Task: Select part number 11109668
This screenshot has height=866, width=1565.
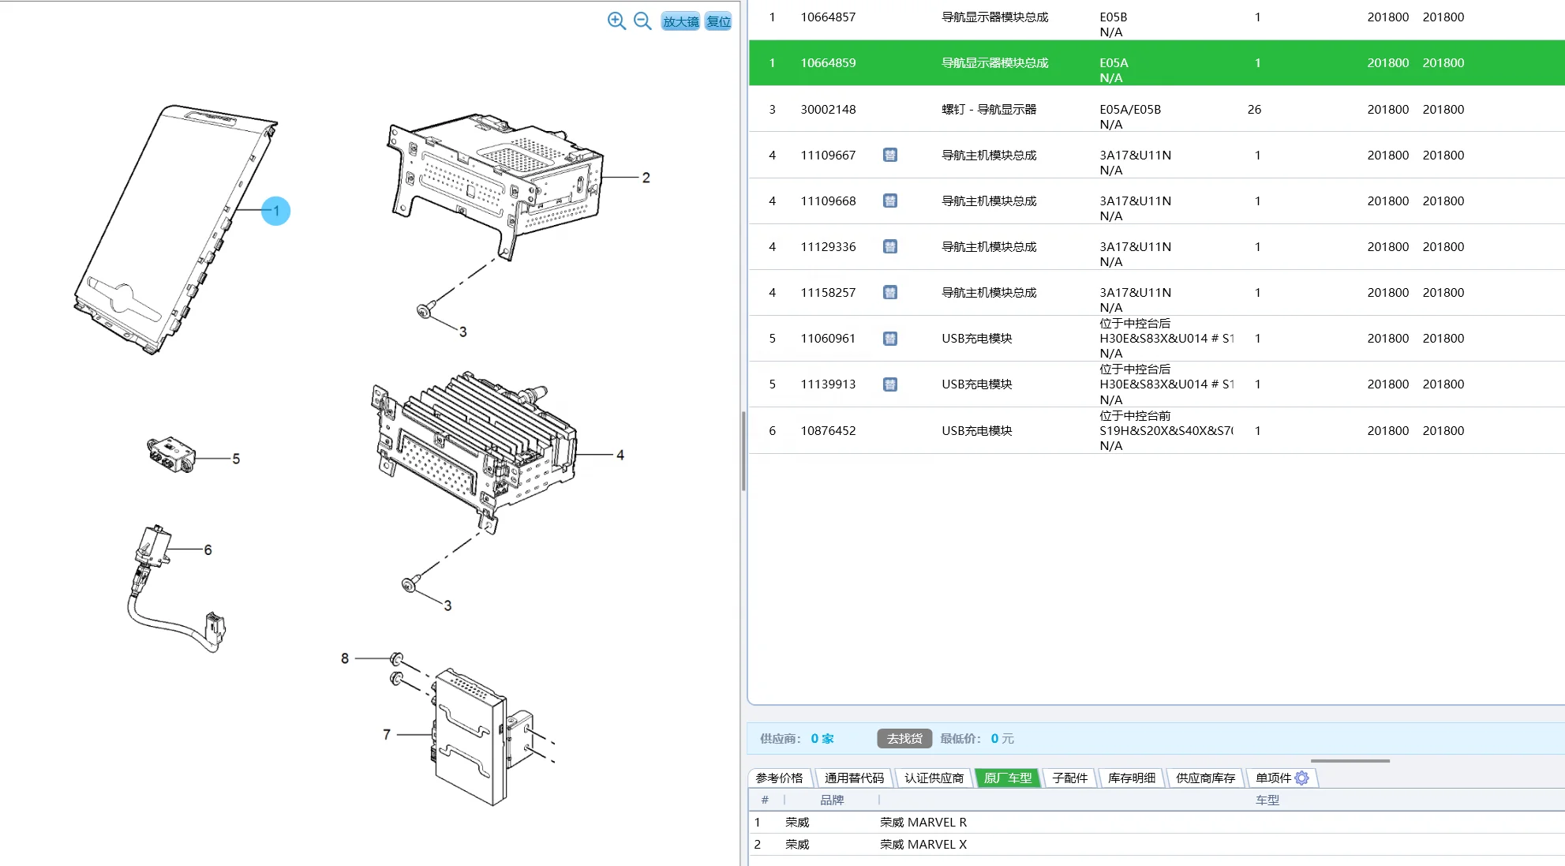Action: click(x=828, y=201)
